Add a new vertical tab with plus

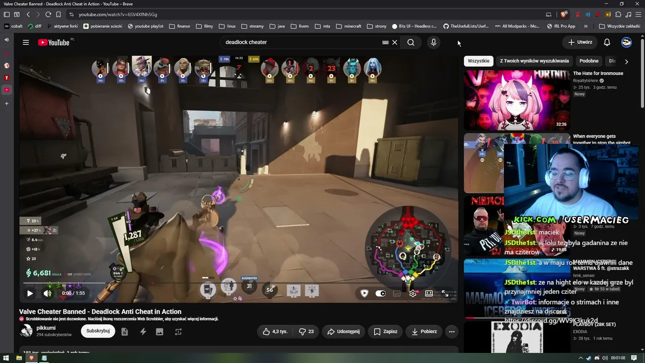[7, 103]
